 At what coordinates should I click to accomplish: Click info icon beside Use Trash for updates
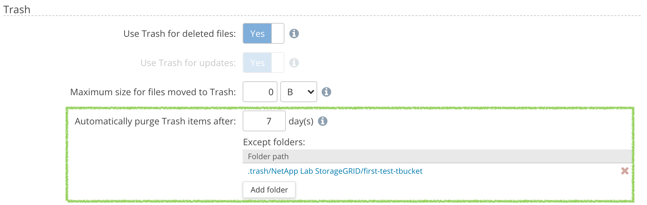(294, 63)
